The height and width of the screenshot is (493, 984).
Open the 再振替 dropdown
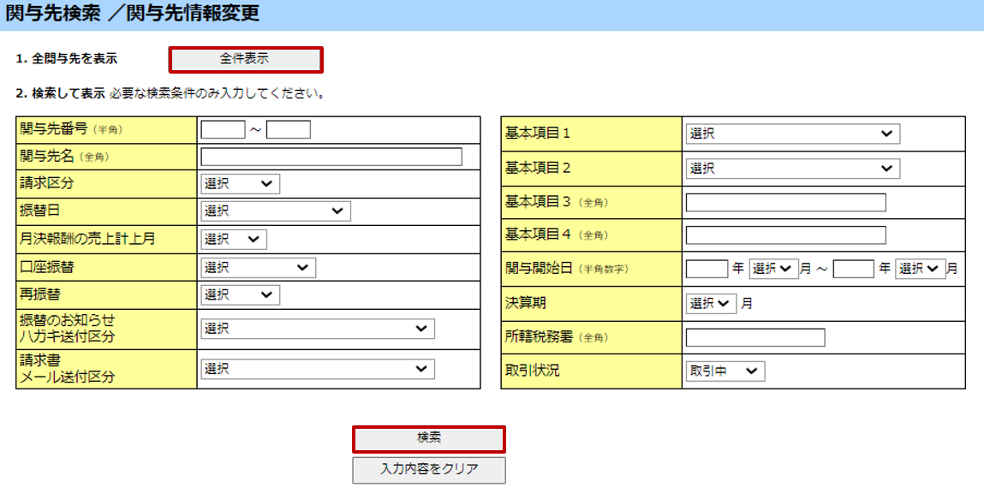tap(240, 295)
